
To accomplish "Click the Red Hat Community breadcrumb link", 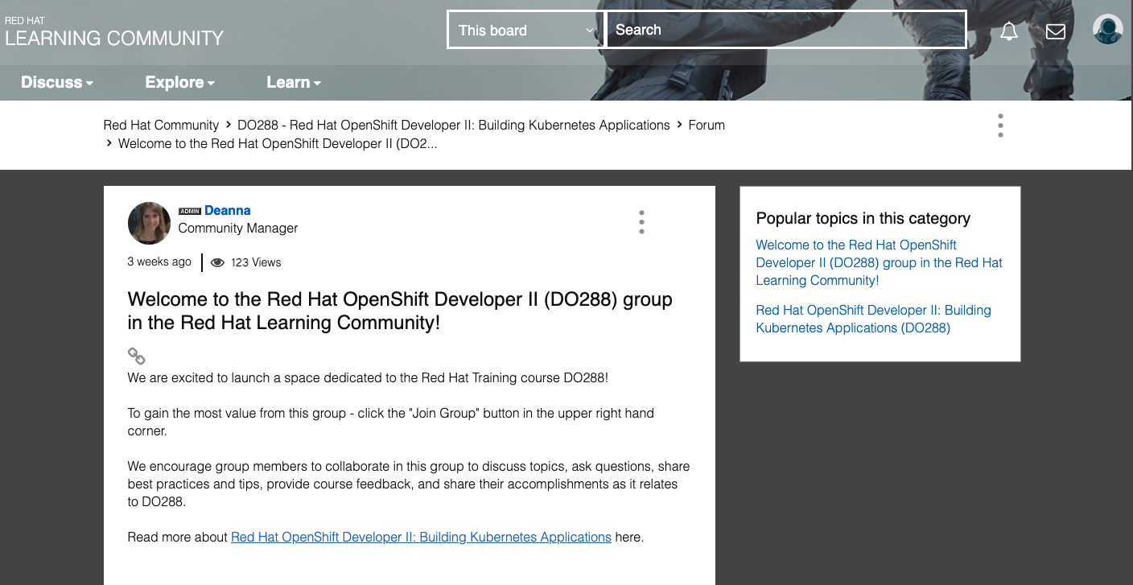I will [x=160, y=125].
